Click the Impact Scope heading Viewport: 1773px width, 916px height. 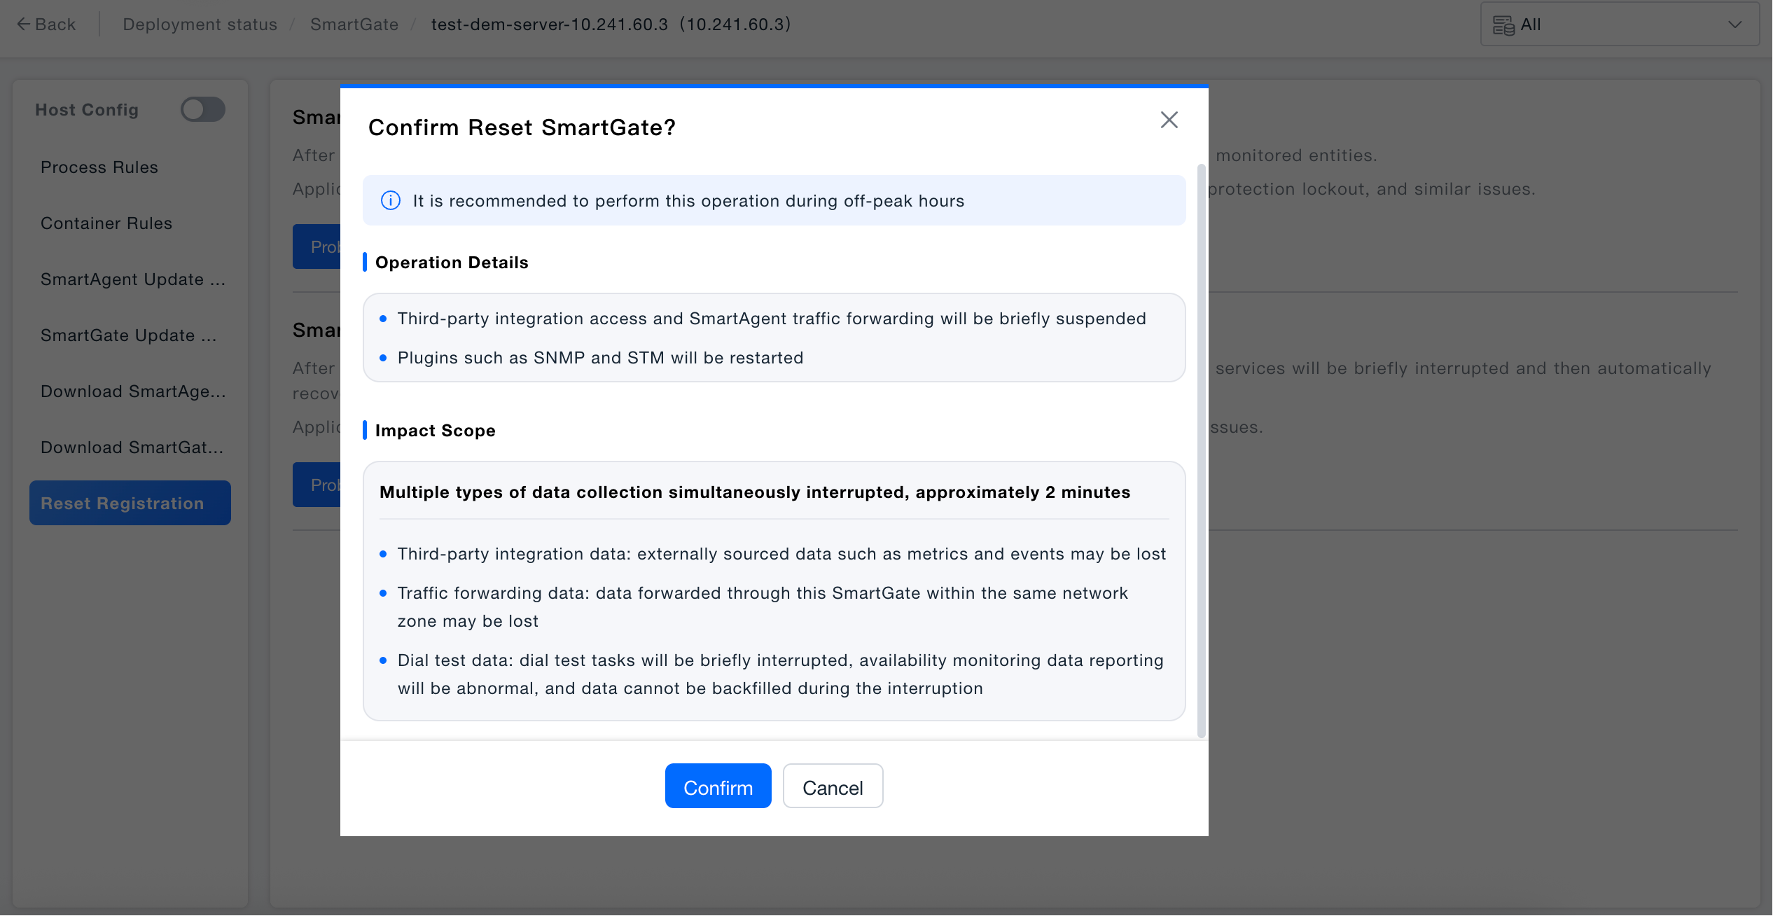(x=436, y=431)
